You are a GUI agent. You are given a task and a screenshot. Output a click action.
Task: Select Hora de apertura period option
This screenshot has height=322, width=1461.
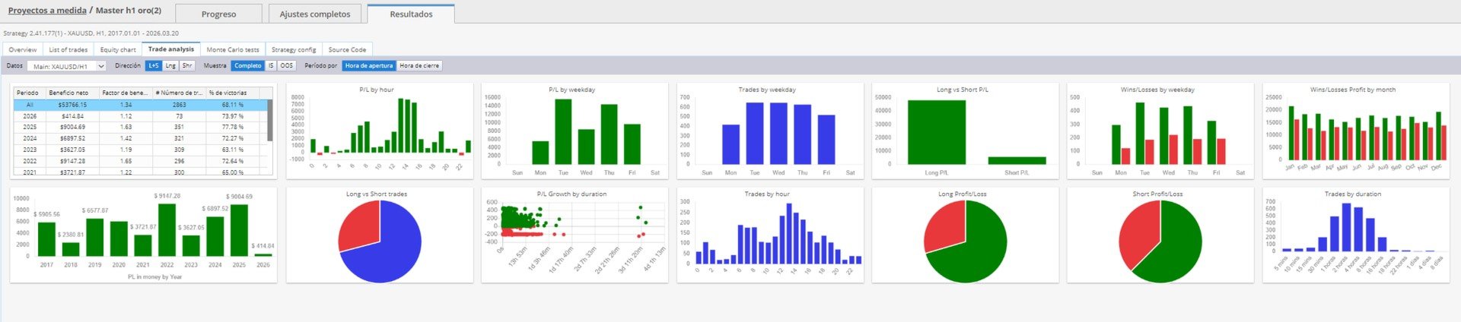click(369, 66)
